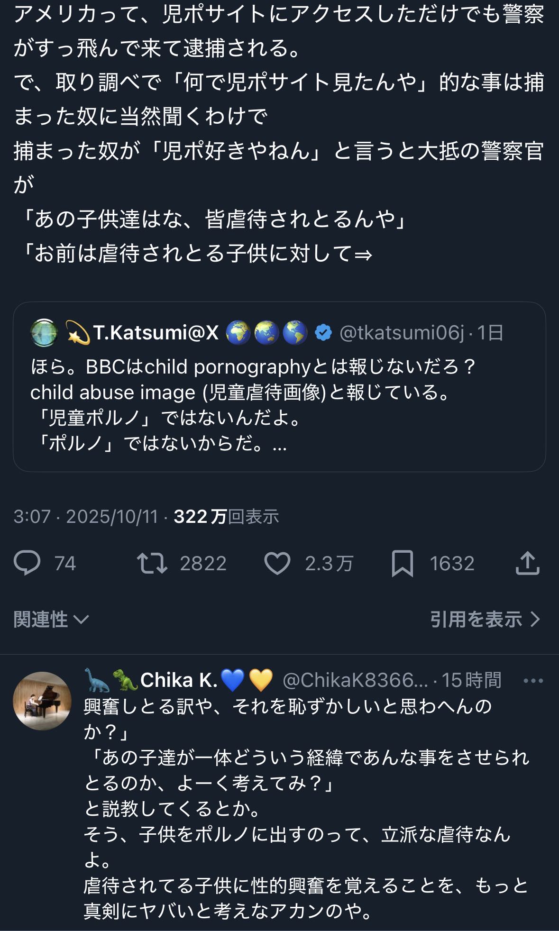Tap the verified badge beside T.Katsumi@X

click(x=323, y=333)
